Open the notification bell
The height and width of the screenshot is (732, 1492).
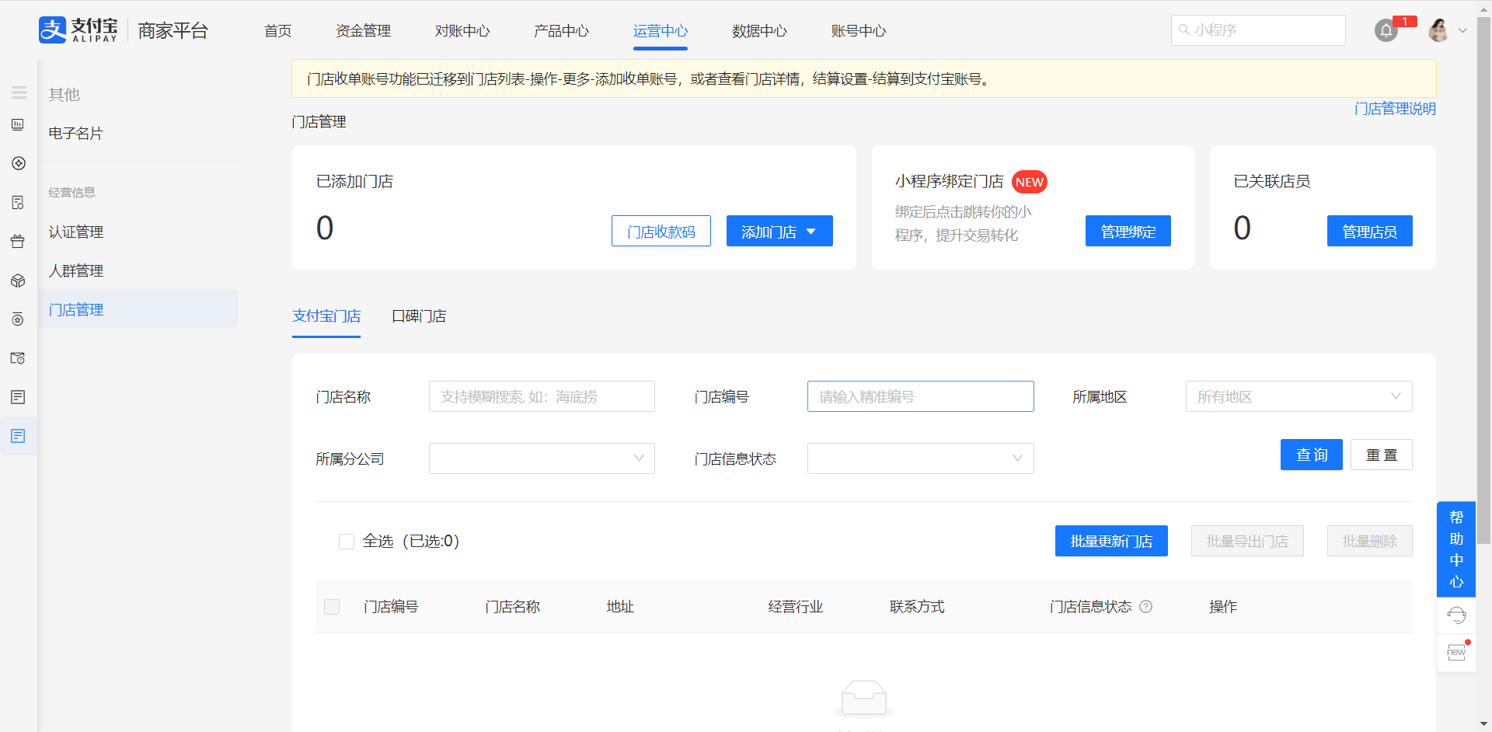tap(1386, 31)
